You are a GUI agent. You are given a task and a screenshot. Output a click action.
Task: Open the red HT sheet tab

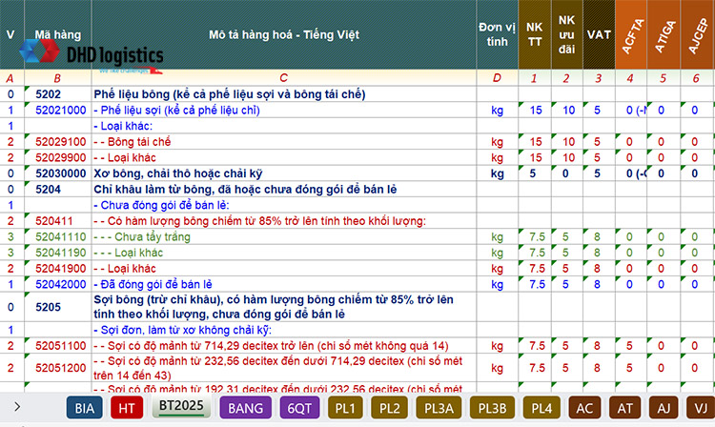click(x=126, y=407)
